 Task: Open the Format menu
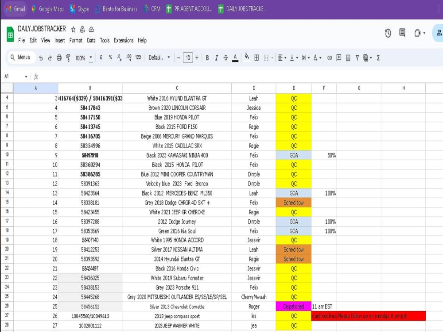coord(76,40)
